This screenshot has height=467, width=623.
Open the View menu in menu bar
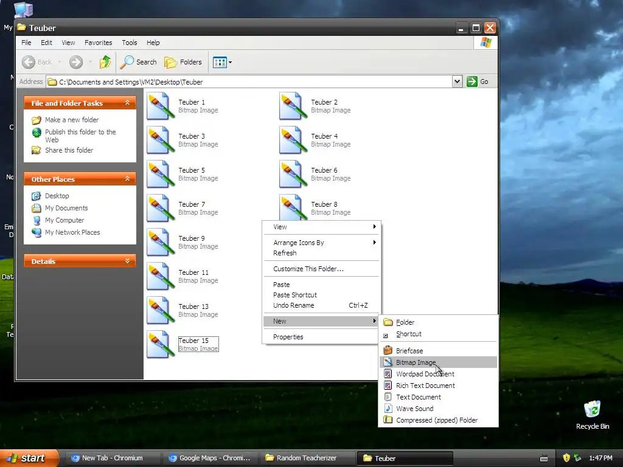click(x=68, y=43)
